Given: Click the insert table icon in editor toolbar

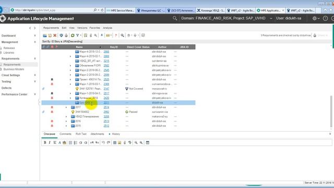Looking at the screenshot, I should [x=115, y=143].
